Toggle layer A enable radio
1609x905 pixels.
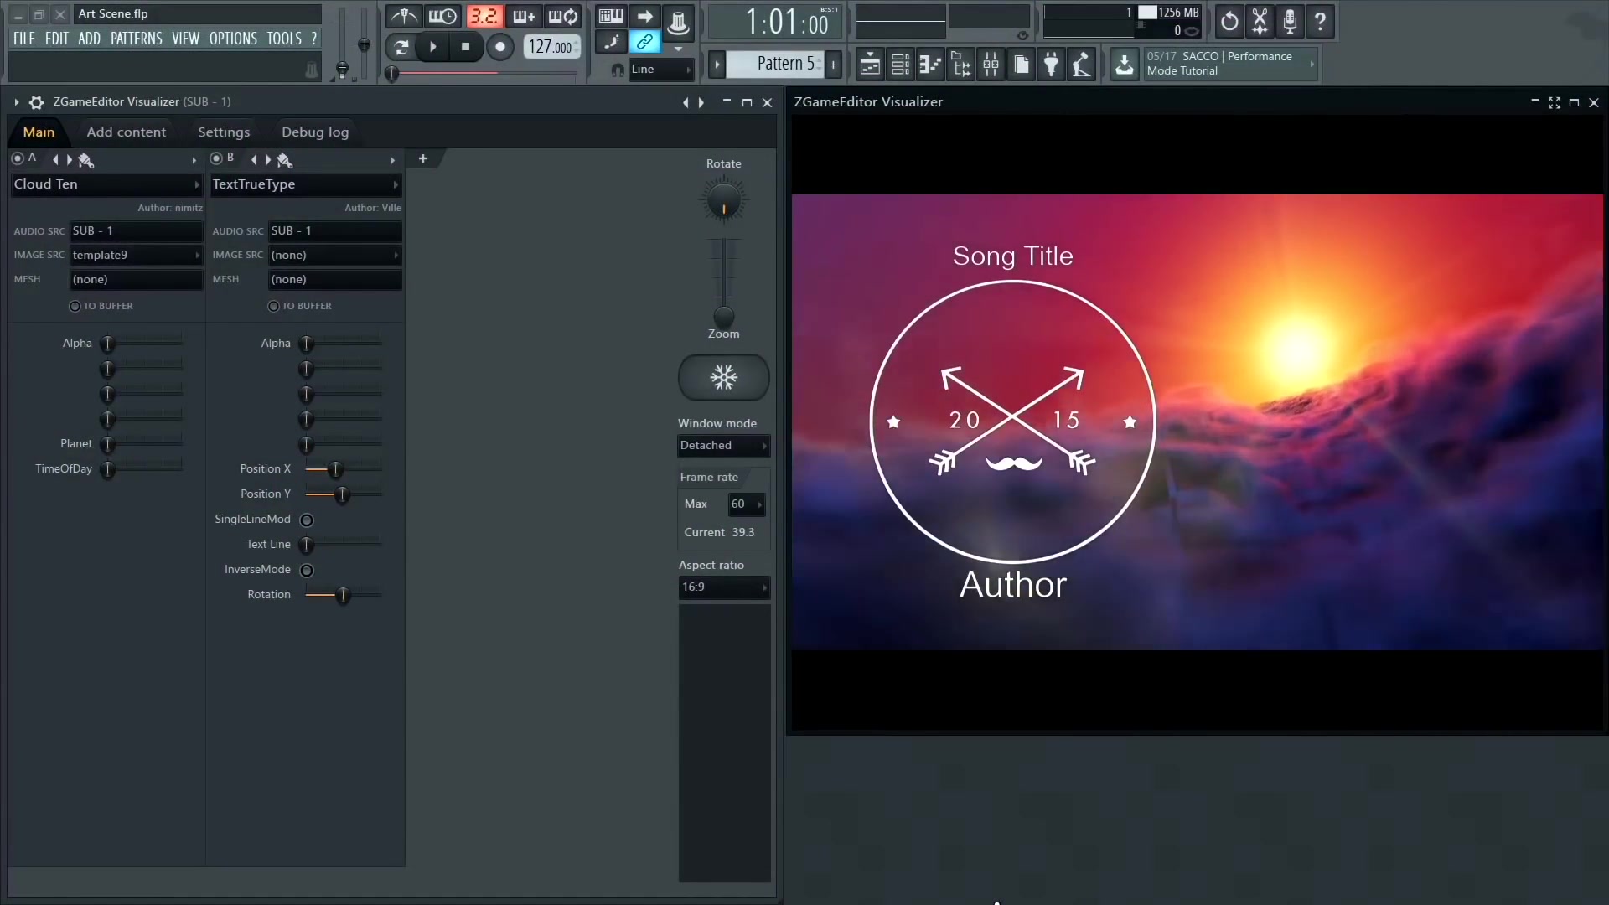[x=18, y=158]
